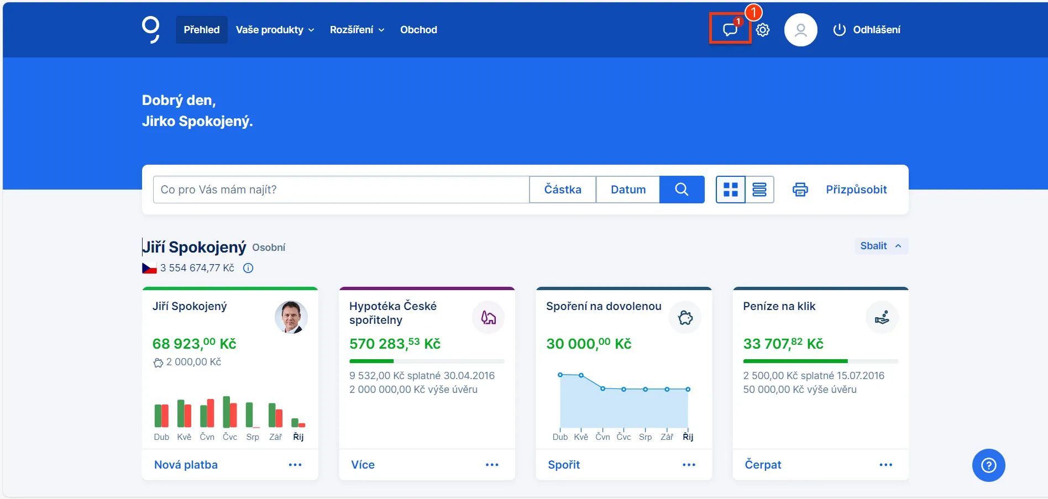1048x499 pixels.
Task: Click the info icon beside total balance
Action: [x=248, y=268]
